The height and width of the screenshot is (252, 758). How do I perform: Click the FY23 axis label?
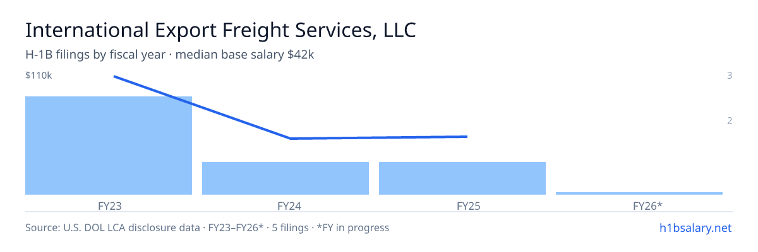click(109, 205)
